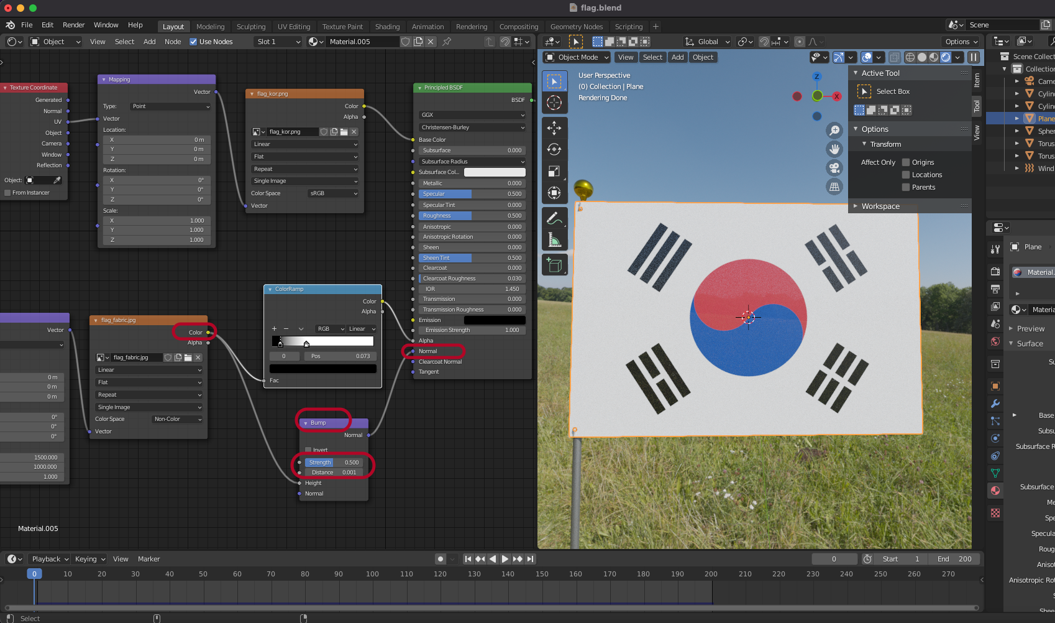This screenshot has height=623, width=1055.
Task: Select the Rotate tool
Action: [554, 149]
